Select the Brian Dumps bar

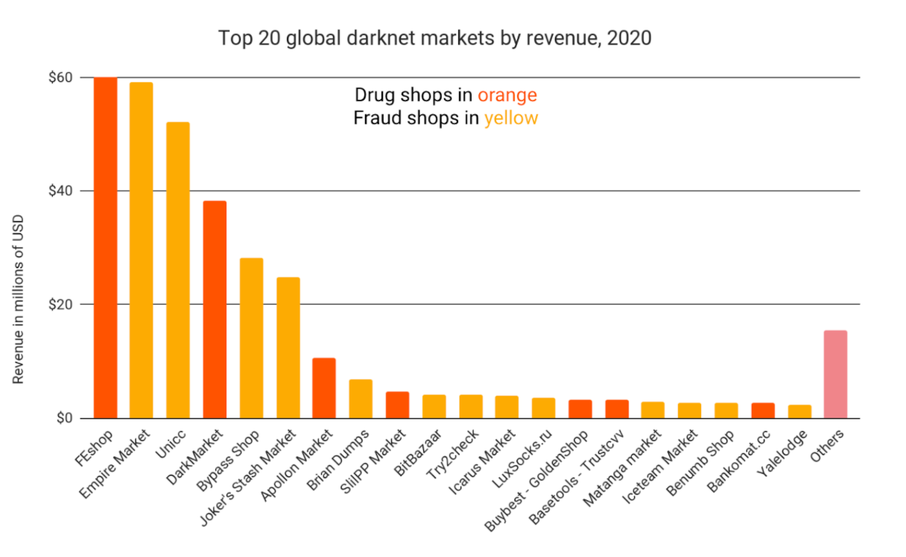tap(361, 398)
